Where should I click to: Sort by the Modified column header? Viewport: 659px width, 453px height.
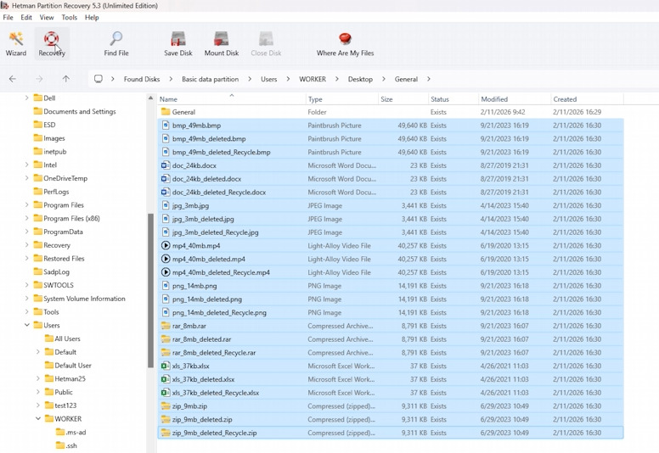[x=515, y=99]
